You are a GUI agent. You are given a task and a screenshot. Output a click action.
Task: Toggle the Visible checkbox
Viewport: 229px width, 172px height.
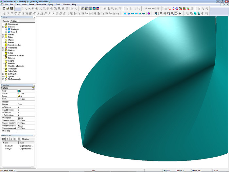(x=19, y=93)
